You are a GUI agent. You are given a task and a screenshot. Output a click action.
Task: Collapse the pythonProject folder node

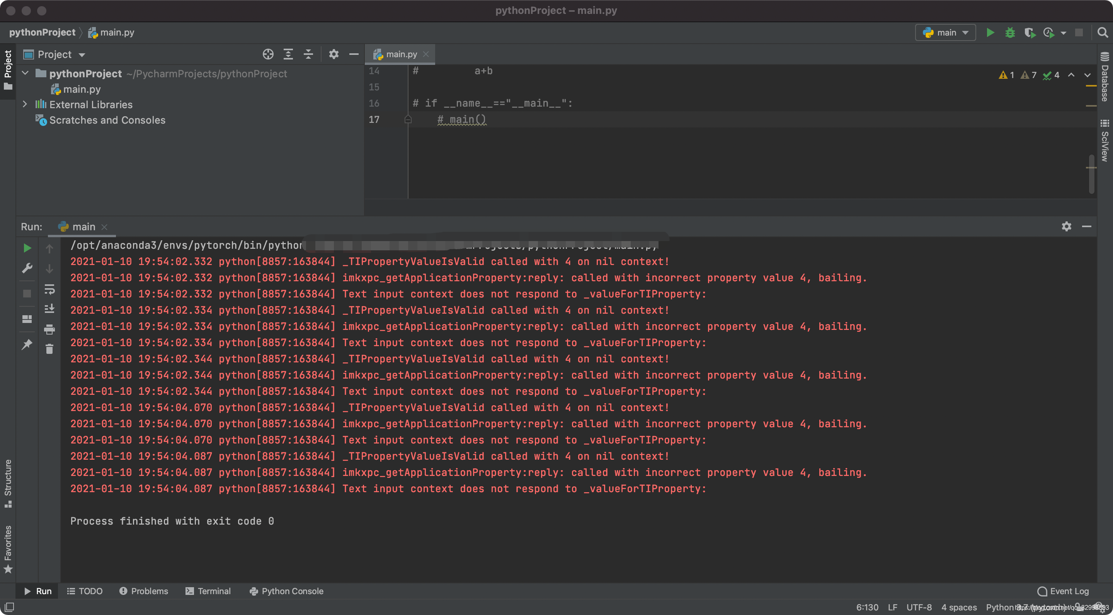tap(25, 73)
